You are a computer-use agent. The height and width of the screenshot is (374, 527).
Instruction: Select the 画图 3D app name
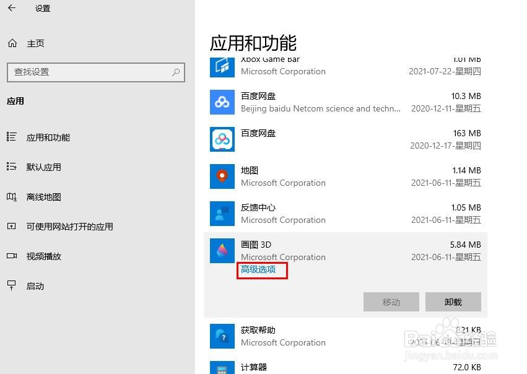[256, 245]
